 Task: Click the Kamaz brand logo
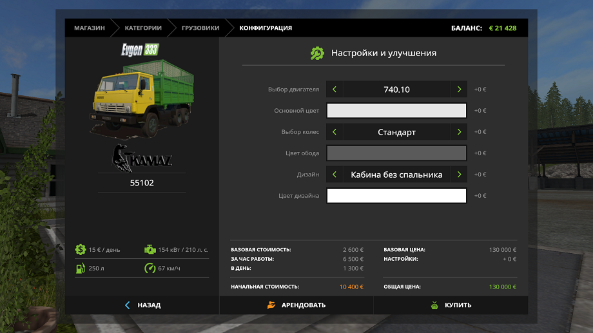click(x=141, y=158)
